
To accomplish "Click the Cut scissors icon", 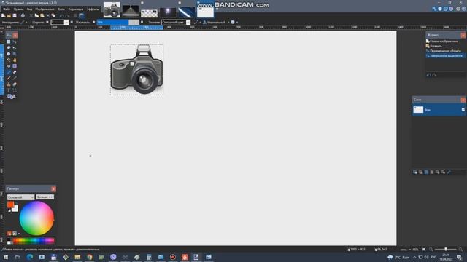I will pos(31,15).
